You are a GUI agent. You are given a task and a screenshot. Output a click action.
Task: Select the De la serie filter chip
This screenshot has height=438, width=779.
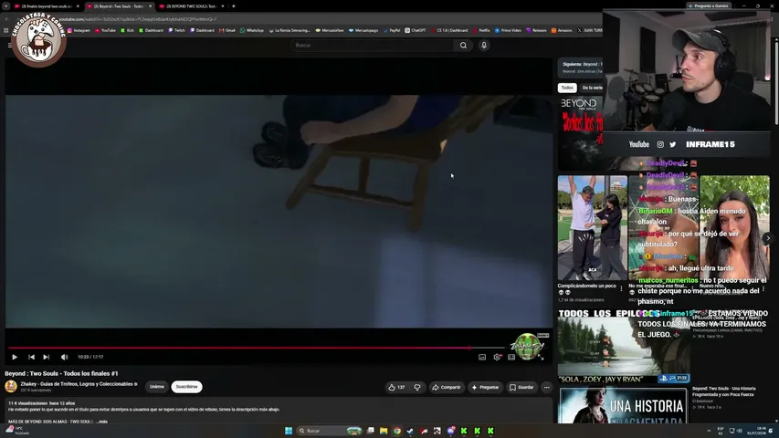[591, 88]
